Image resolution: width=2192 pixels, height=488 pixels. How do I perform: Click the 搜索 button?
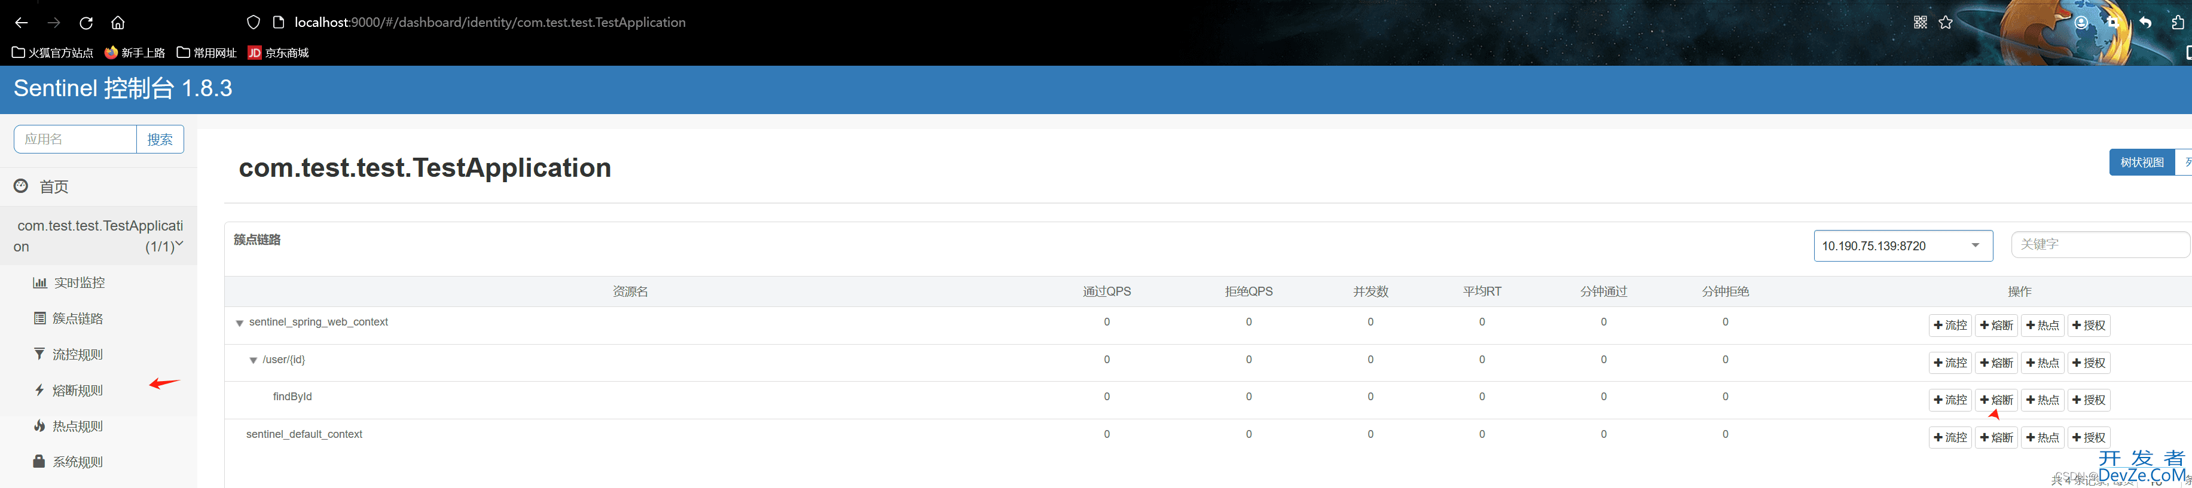tap(160, 139)
